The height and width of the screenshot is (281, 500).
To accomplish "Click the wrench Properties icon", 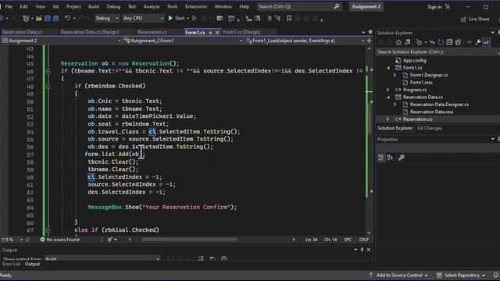I will pyautogui.click(x=478, y=42).
